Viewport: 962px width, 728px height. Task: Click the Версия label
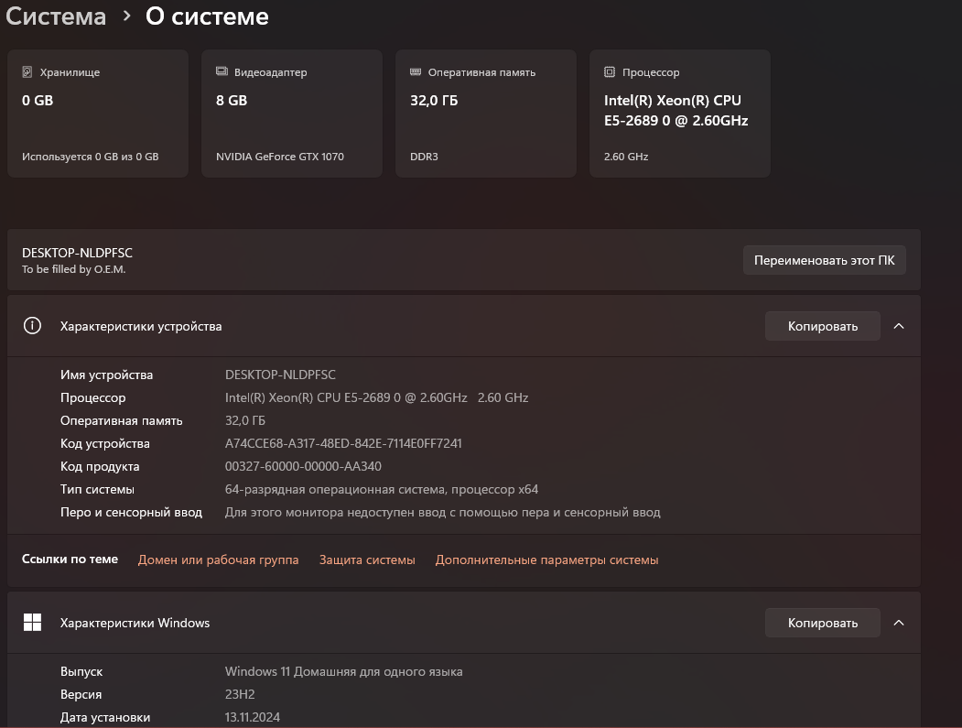[x=81, y=694]
